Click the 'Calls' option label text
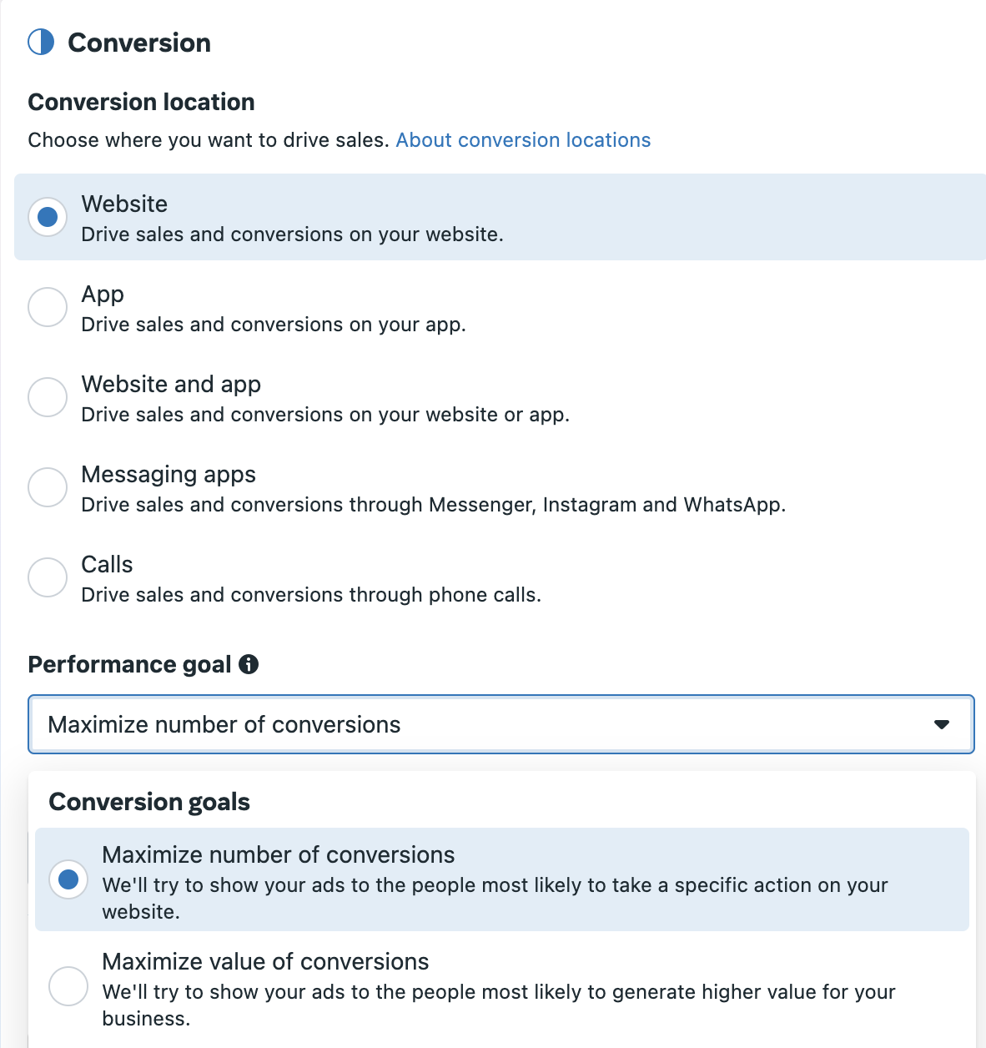Screen dimensions: 986x1048 point(107,564)
